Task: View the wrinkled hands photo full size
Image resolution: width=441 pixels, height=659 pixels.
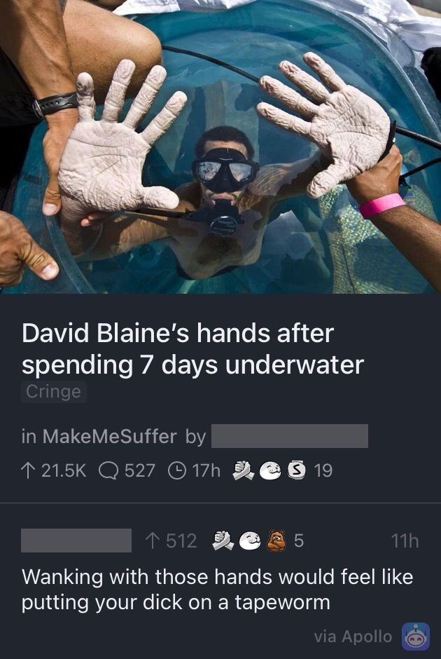Action: [220, 147]
